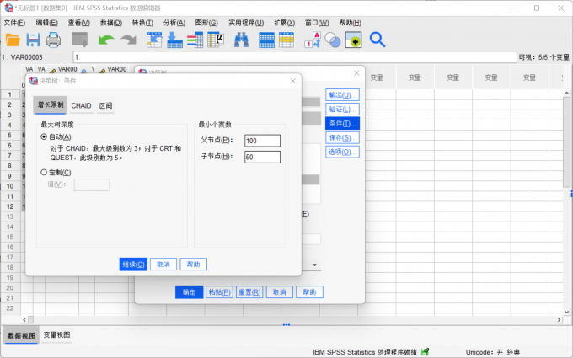Open the 扩展(X) menu
Screen dimensions: 573x358
point(284,23)
